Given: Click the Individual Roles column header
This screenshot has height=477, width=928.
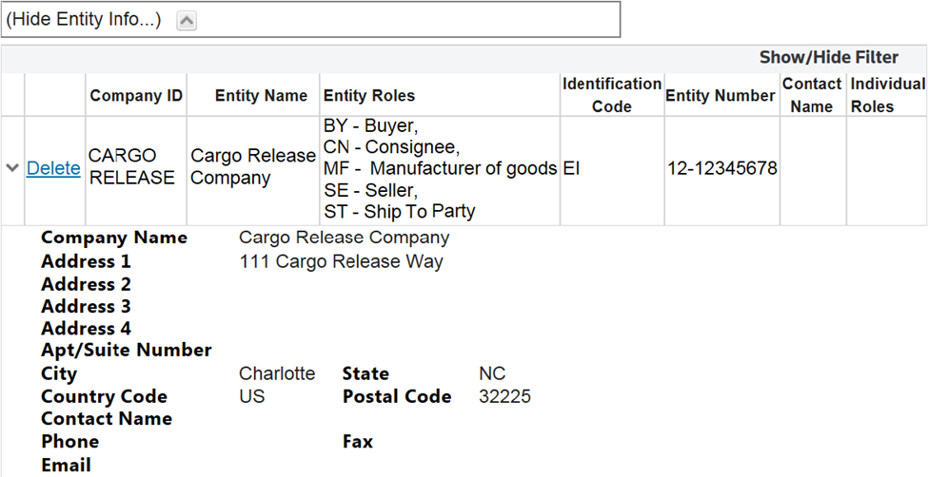Looking at the screenshot, I should click(887, 95).
